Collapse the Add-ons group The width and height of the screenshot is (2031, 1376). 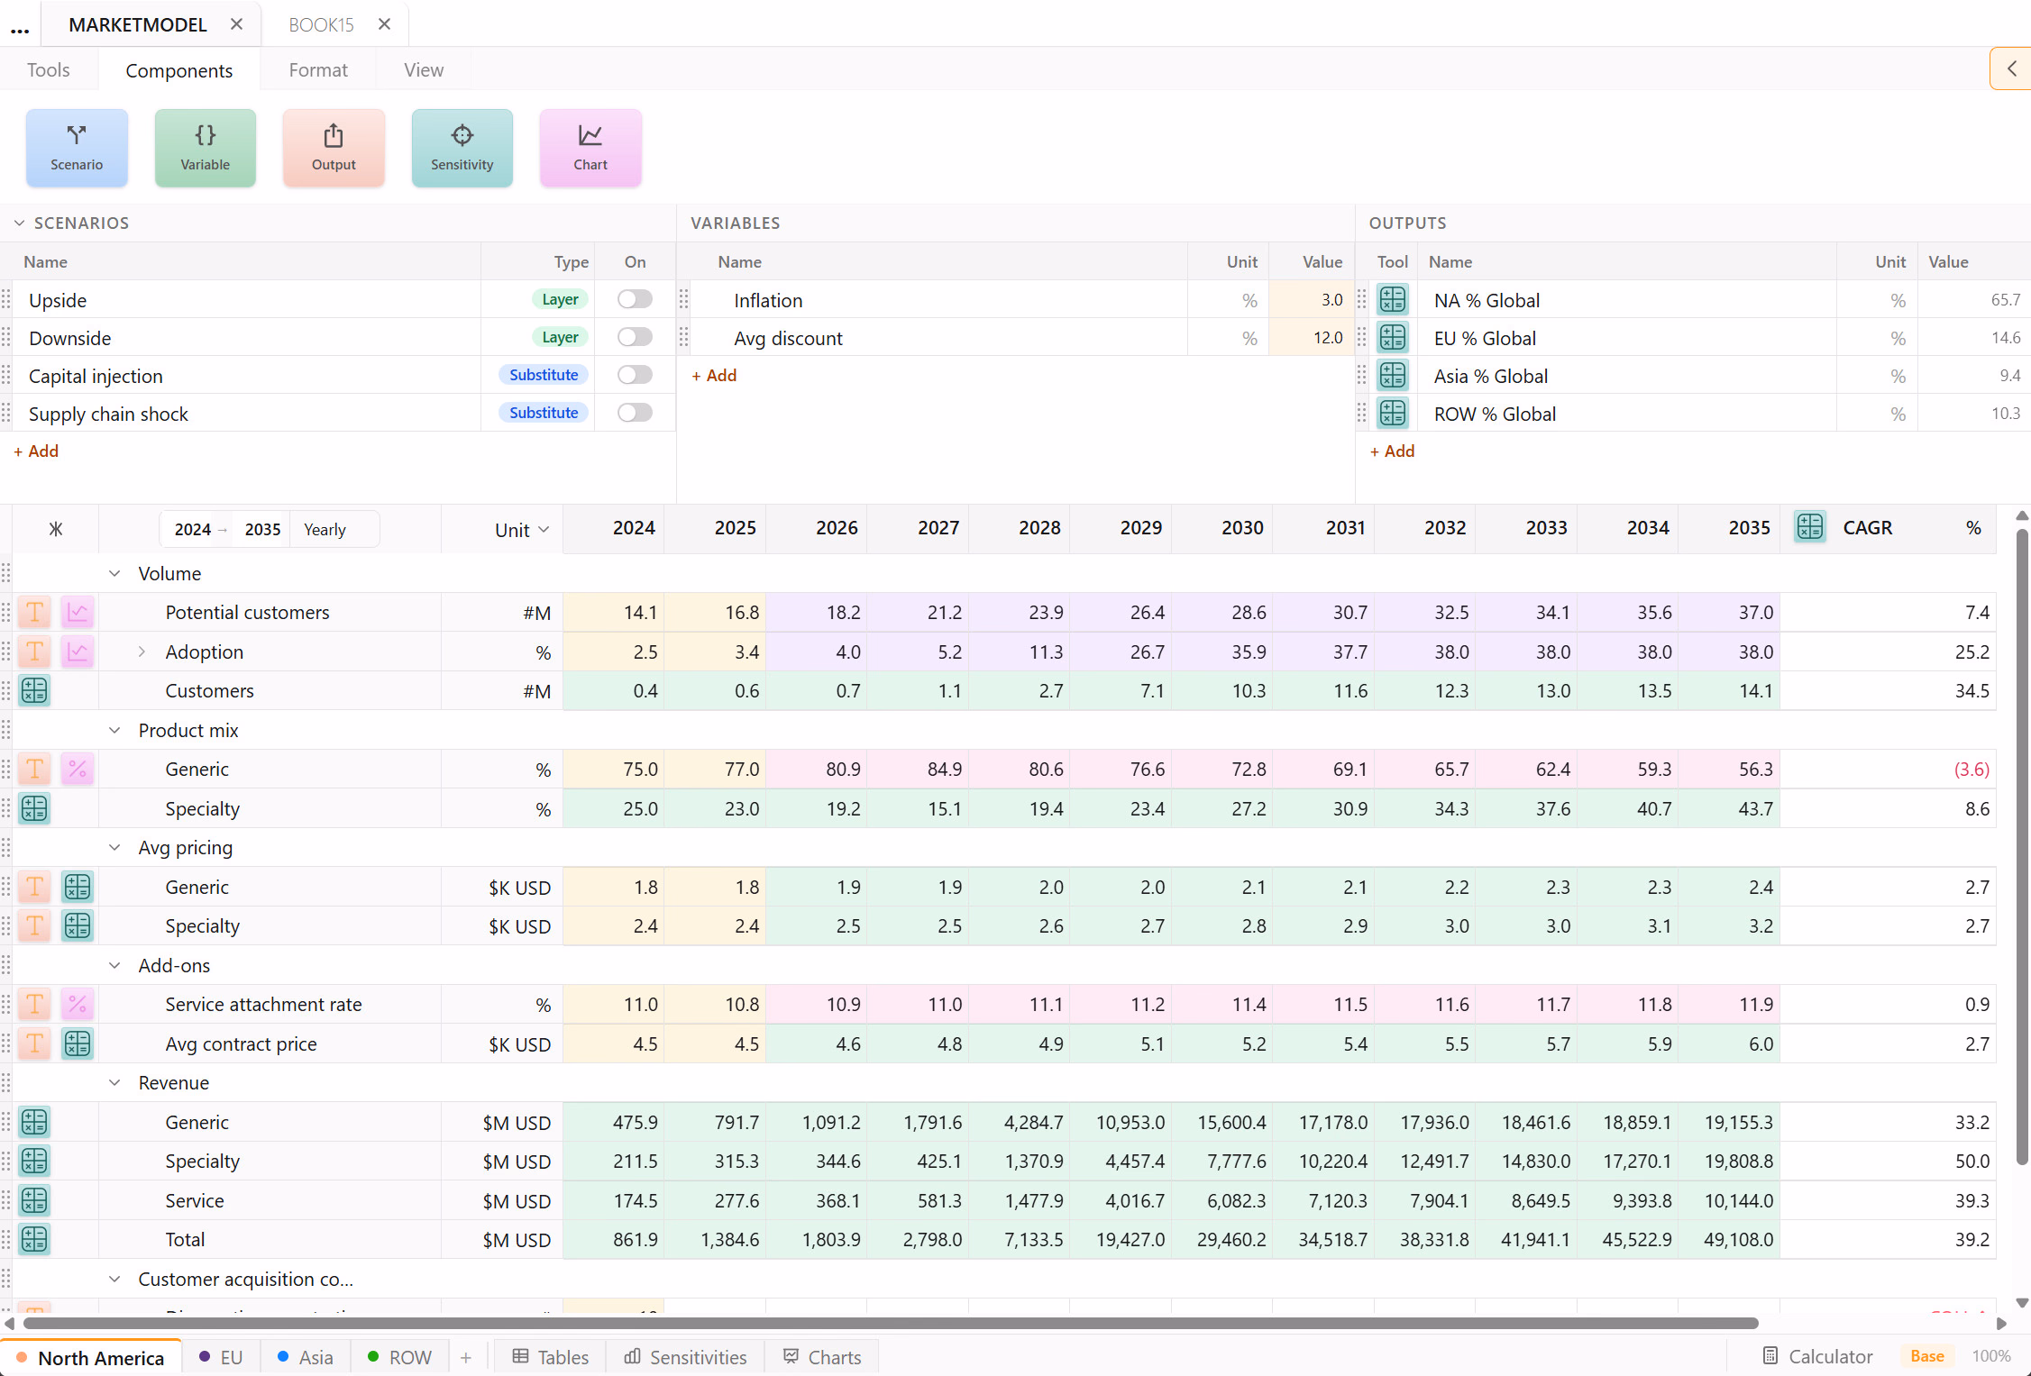pos(114,965)
